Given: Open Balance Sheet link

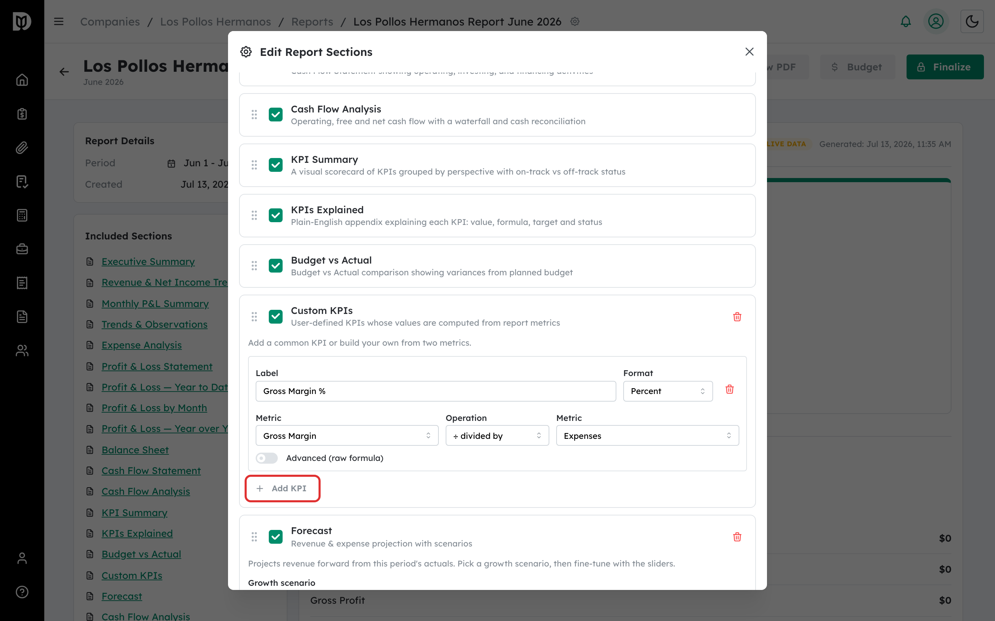Looking at the screenshot, I should click(135, 450).
